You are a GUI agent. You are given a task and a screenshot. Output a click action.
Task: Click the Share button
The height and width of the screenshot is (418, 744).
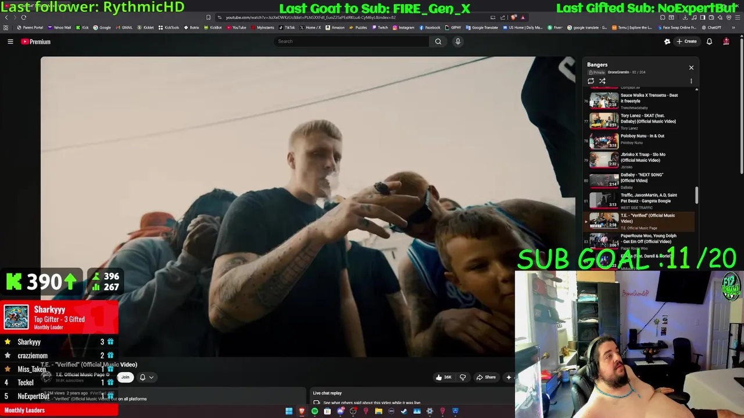coord(486,377)
